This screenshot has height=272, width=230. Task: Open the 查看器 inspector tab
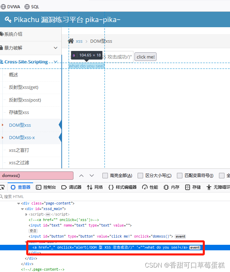pyautogui.click(x=20, y=187)
